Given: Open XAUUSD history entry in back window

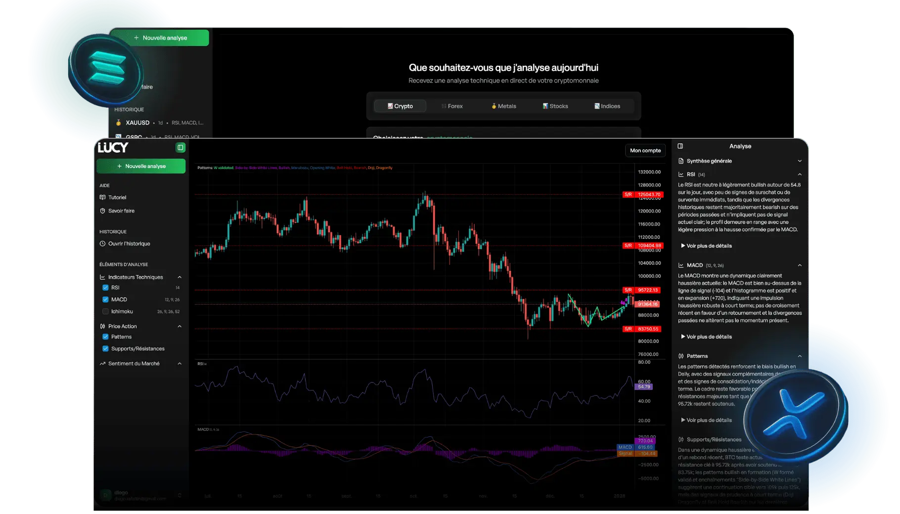Looking at the screenshot, I should [159, 123].
